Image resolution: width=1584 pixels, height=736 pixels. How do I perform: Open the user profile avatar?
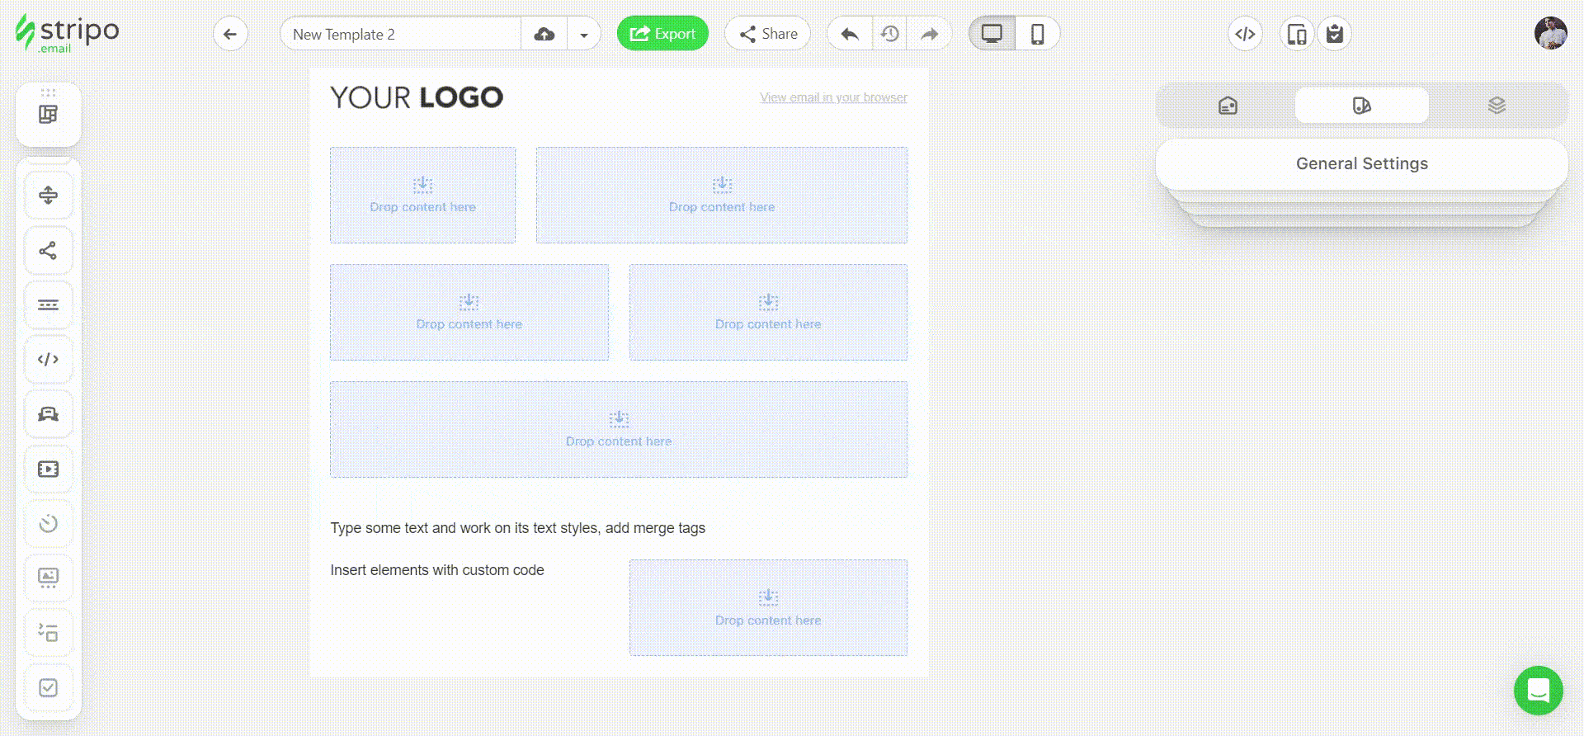[x=1551, y=33]
